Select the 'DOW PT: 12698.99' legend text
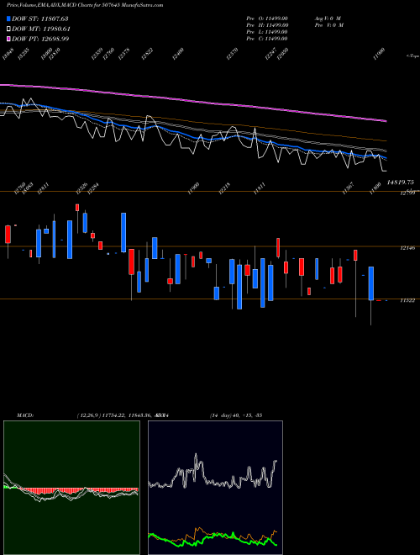 tap(40, 39)
